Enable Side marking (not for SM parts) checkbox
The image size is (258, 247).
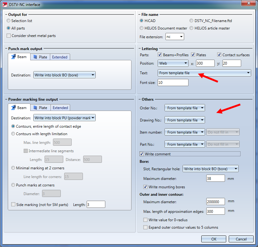pyautogui.click(x=13, y=204)
